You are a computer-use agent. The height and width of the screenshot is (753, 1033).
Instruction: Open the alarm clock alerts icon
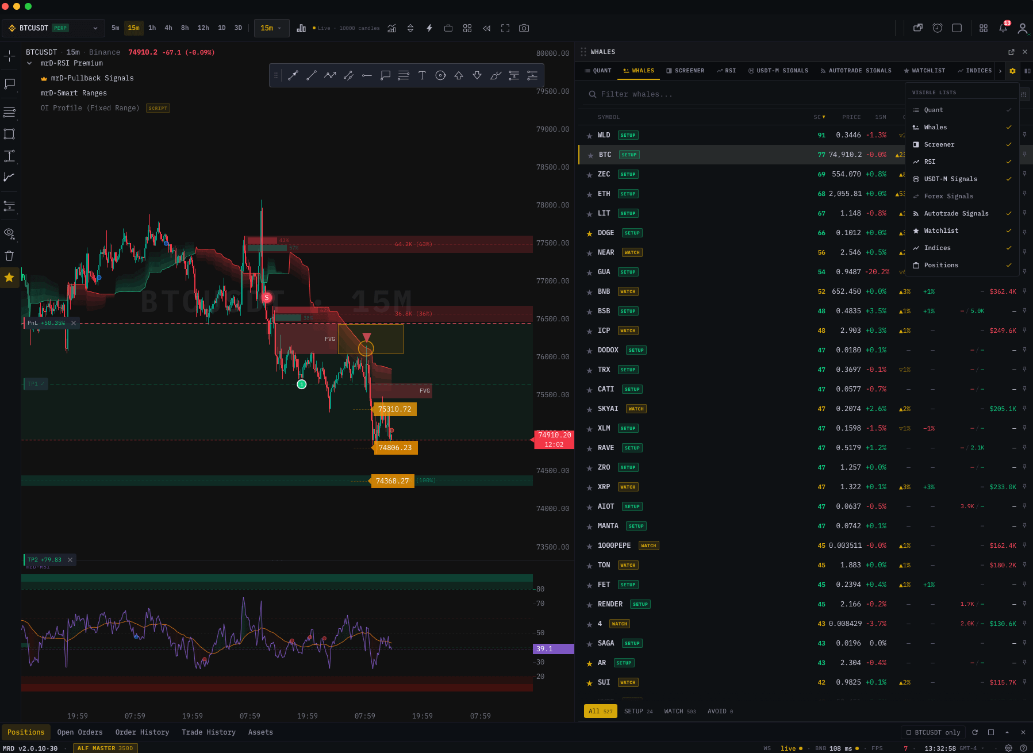(938, 28)
